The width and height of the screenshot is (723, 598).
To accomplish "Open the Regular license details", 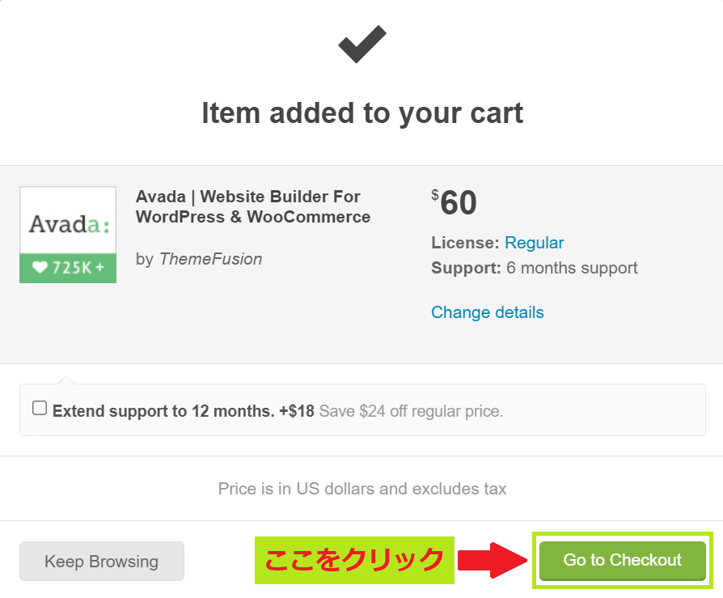I will pyautogui.click(x=534, y=242).
